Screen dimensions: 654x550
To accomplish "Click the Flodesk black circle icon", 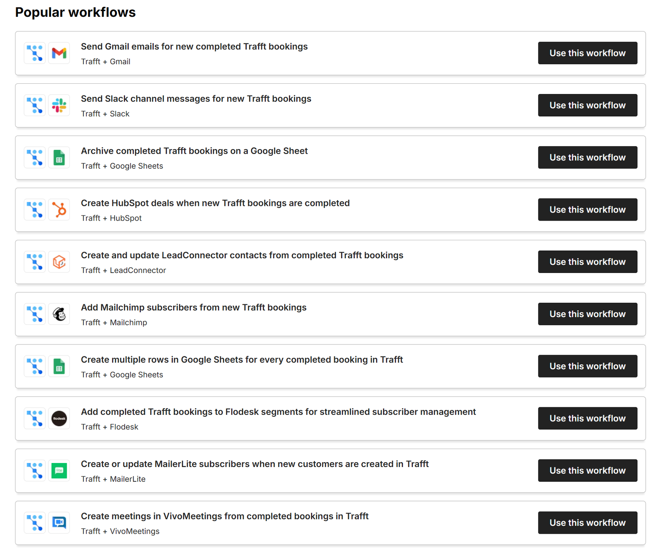I will pyautogui.click(x=59, y=418).
